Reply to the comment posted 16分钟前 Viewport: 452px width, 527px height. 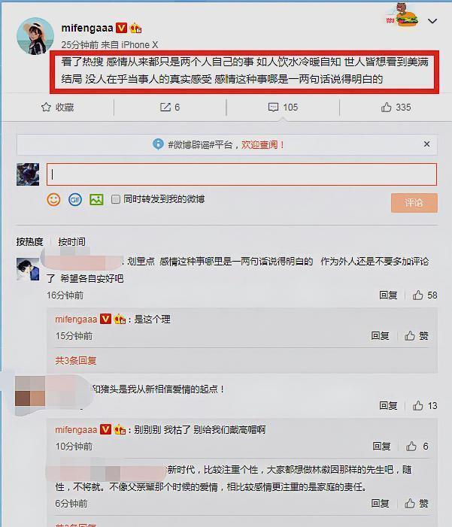click(x=388, y=295)
